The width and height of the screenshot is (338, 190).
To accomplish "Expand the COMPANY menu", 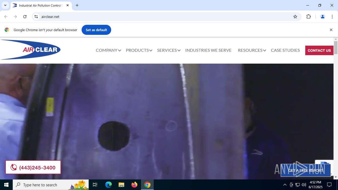I will point(108,50).
